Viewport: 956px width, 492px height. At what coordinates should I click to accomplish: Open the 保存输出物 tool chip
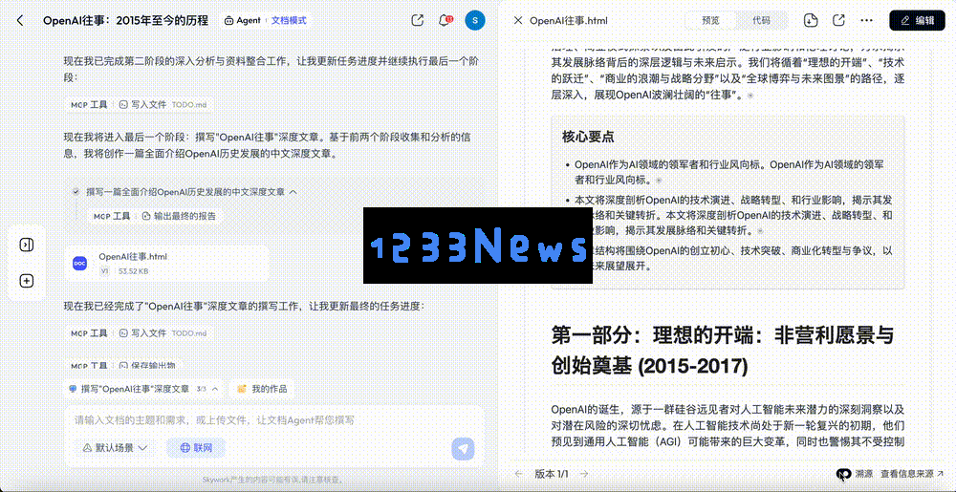pyautogui.click(x=147, y=366)
